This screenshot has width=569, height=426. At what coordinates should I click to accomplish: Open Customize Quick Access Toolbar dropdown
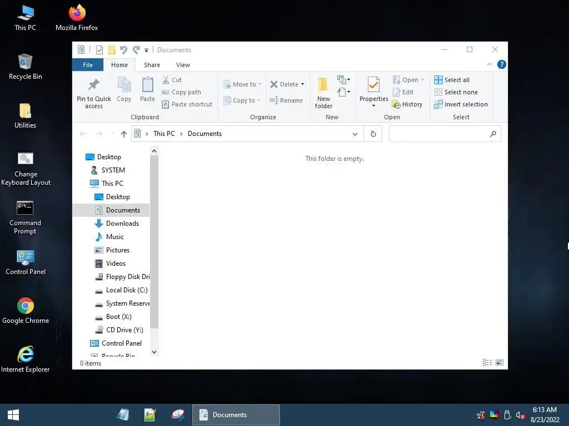click(146, 50)
